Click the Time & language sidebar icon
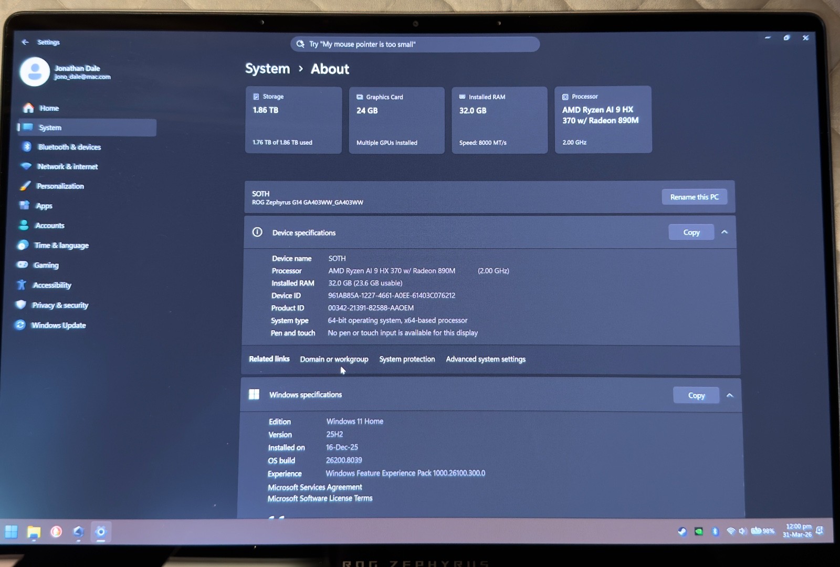Screen dimensions: 840x567 click(23, 245)
